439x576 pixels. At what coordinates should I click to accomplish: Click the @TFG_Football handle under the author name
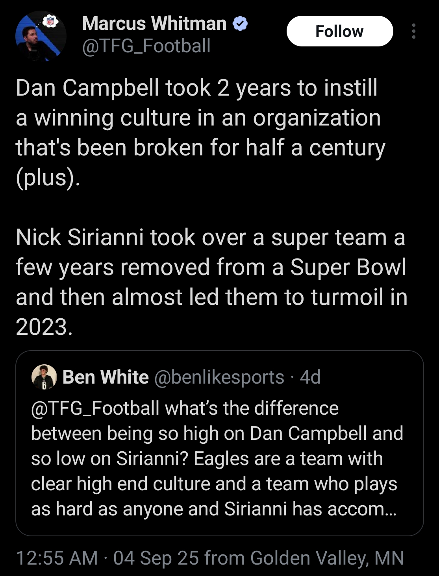pos(146,46)
